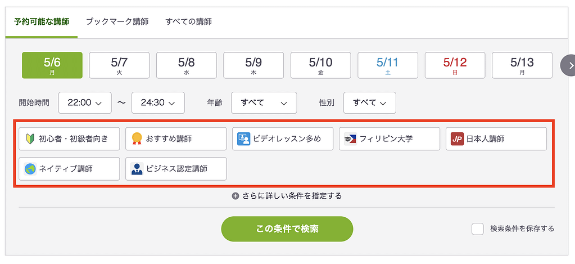Open the 24:30 end time dropdown

click(158, 103)
